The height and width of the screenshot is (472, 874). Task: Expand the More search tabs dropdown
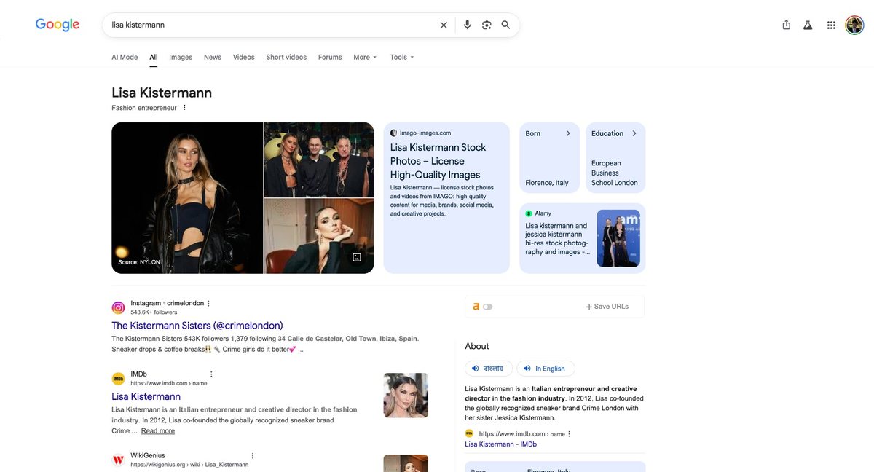[x=365, y=58]
